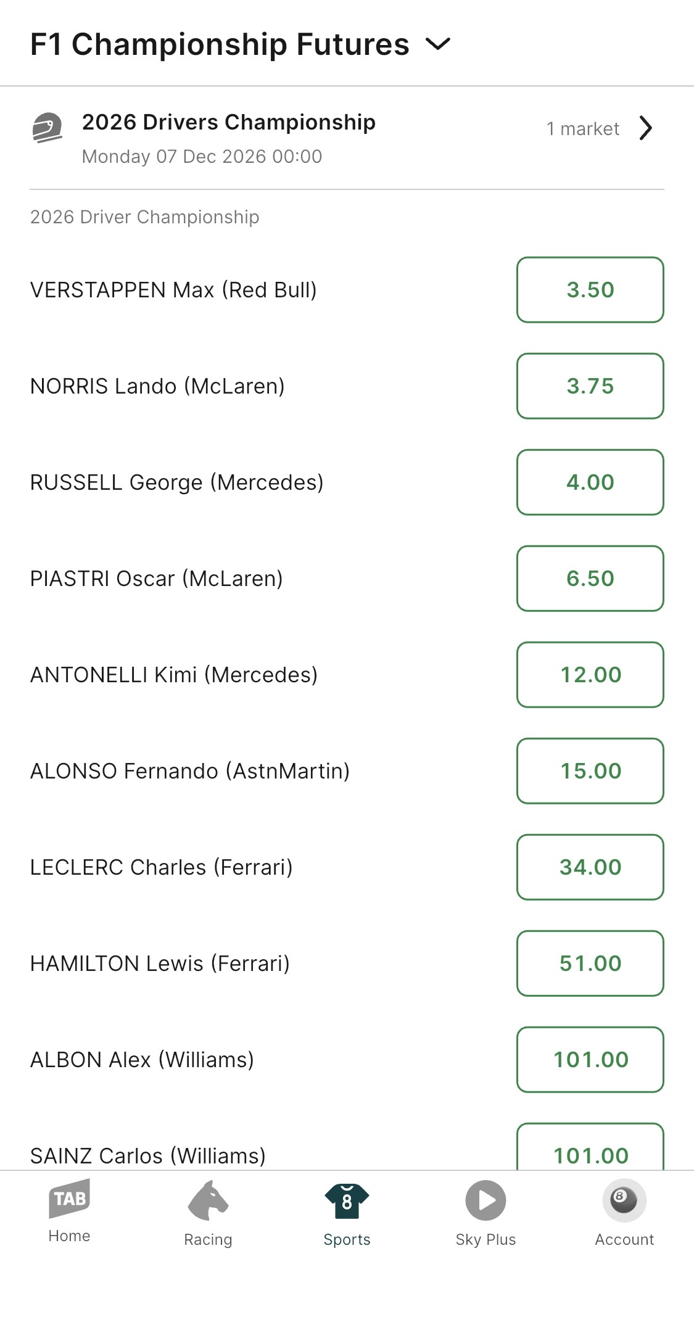Select Alonso odds 15.00

(590, 771)
